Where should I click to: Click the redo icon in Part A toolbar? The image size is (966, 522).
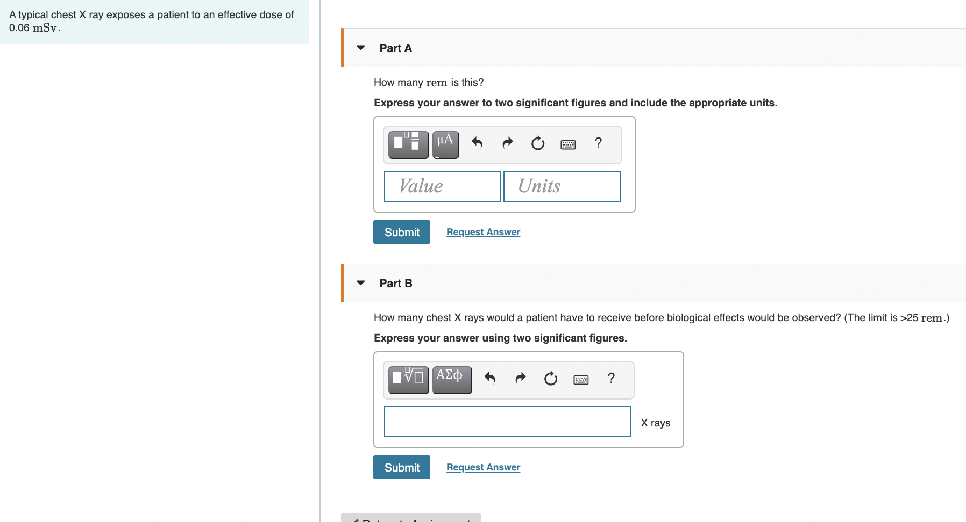(507, 144)
